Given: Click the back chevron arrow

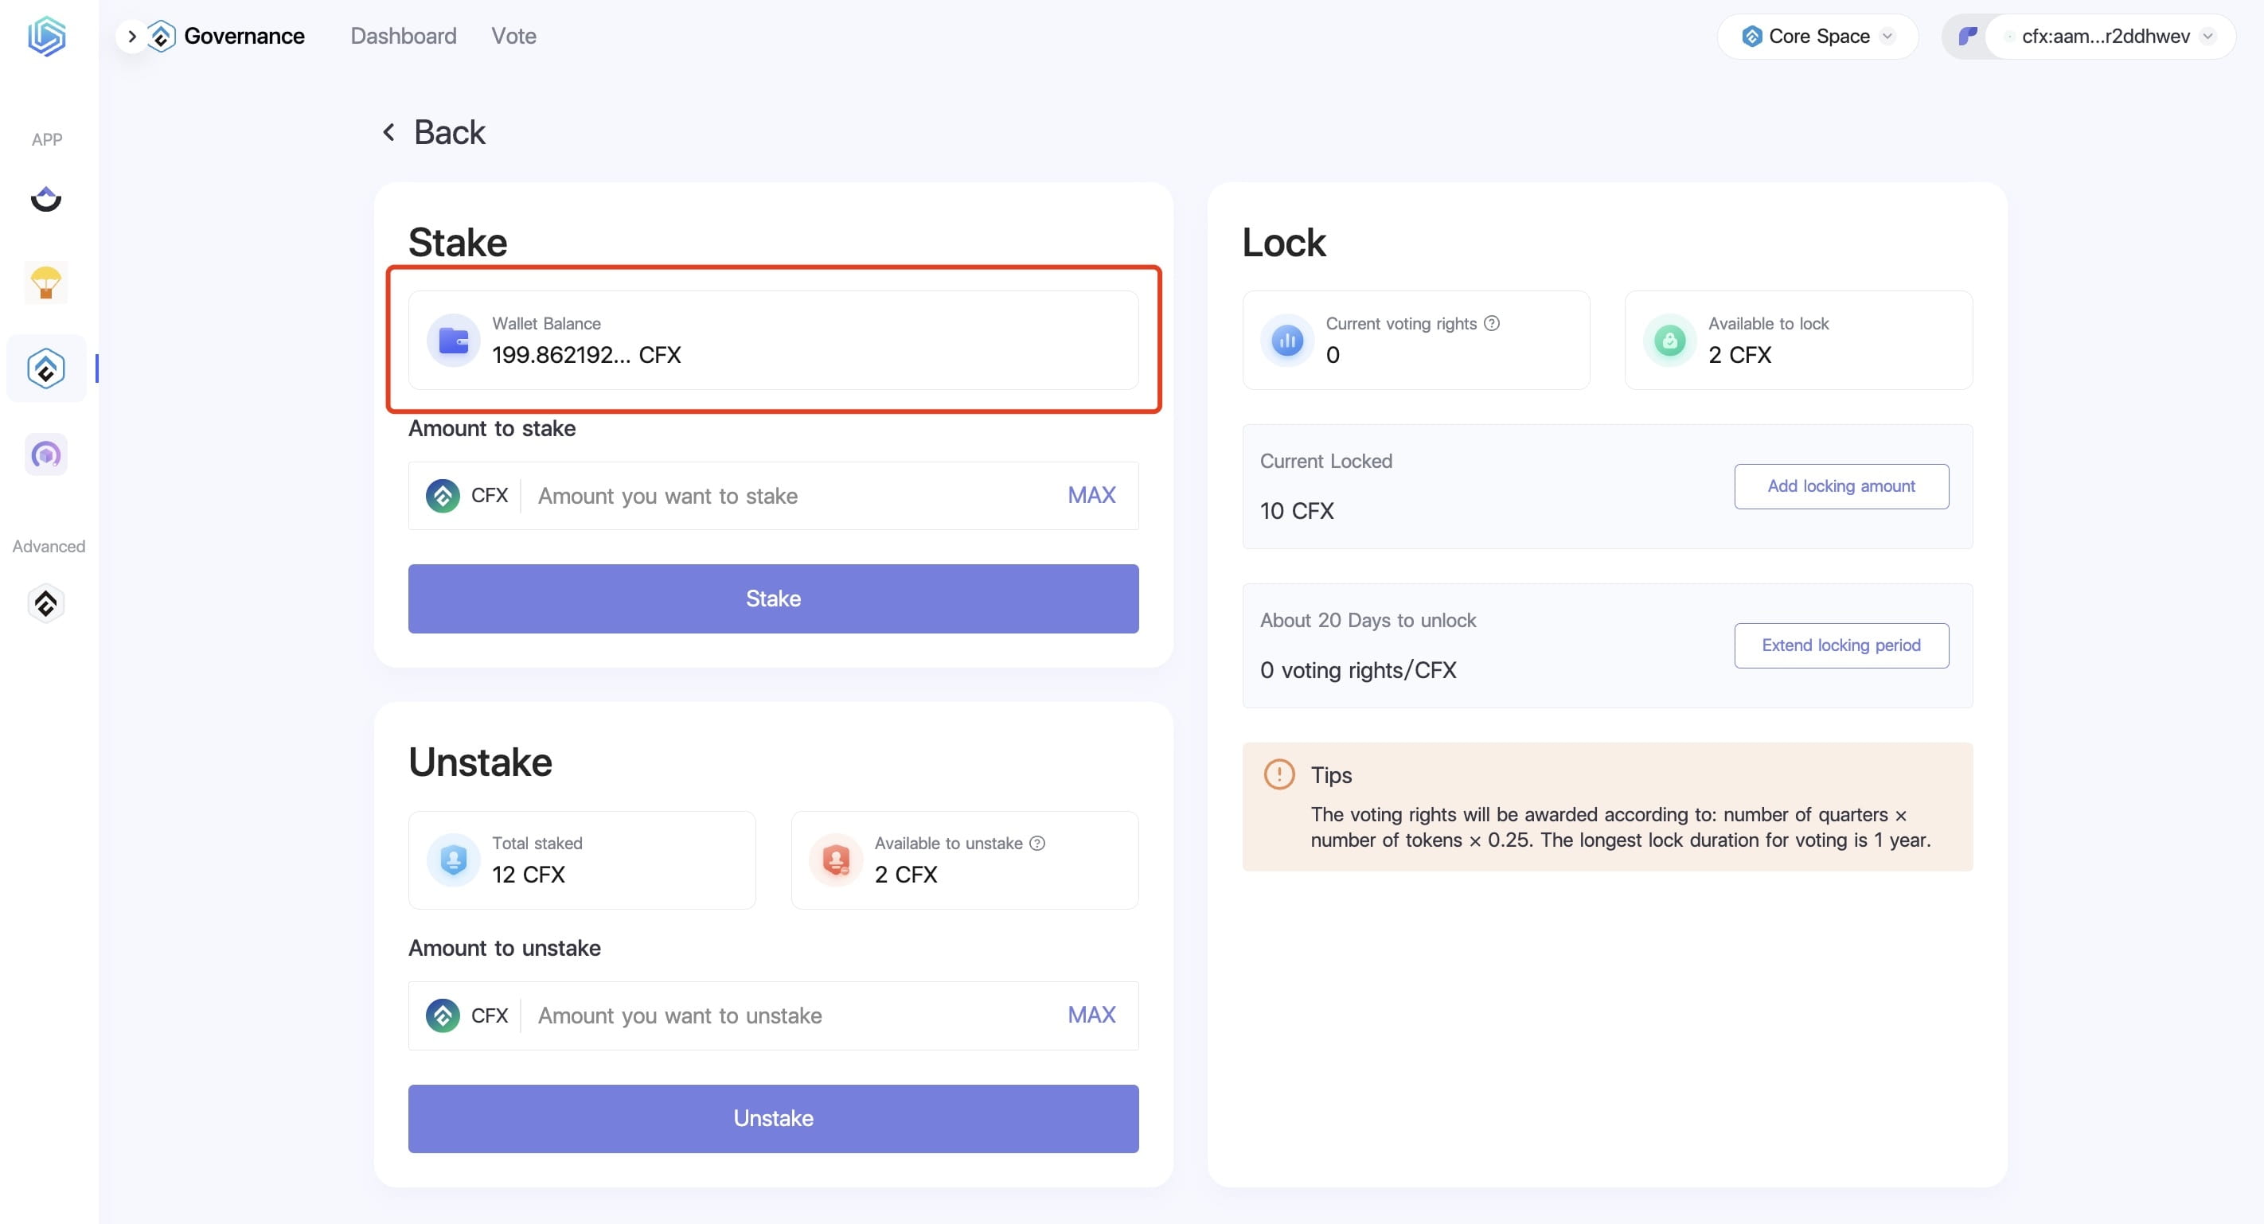Looking at the screenshot, I should coord(388,132).
